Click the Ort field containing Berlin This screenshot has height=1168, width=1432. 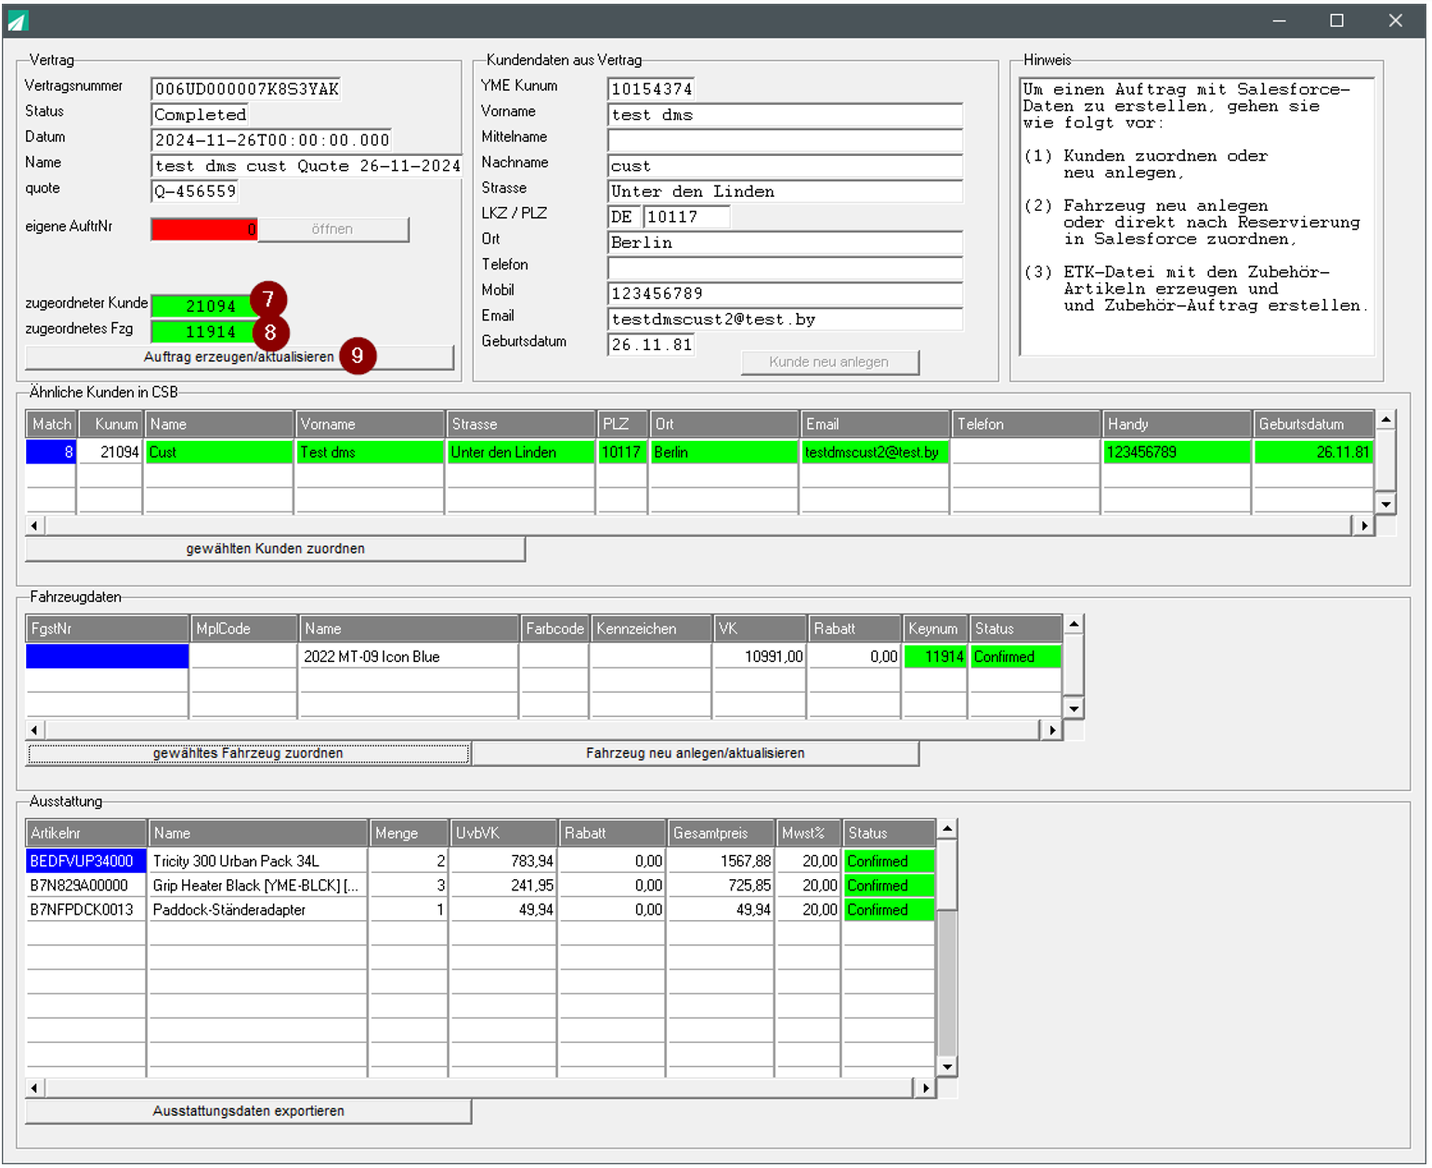pyautogui.click(x=785, y=242)
